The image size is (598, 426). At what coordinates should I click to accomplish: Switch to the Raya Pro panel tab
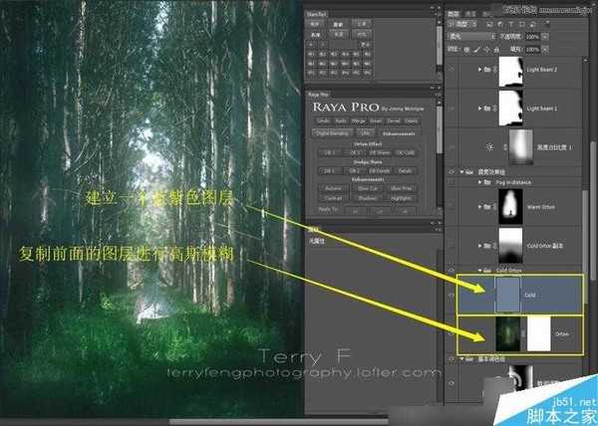point(319,94)
